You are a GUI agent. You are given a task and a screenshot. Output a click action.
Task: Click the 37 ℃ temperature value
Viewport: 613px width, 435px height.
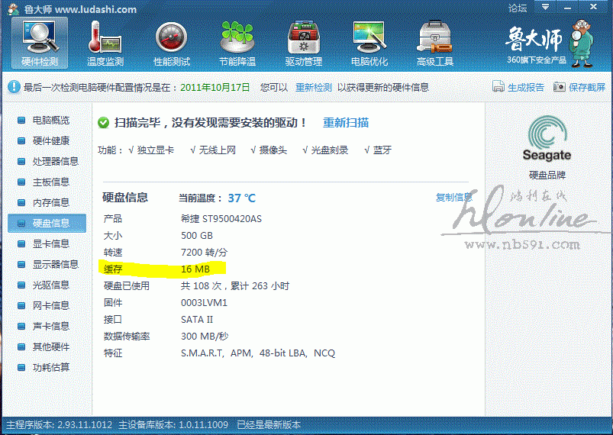click(x=241, y=198)
